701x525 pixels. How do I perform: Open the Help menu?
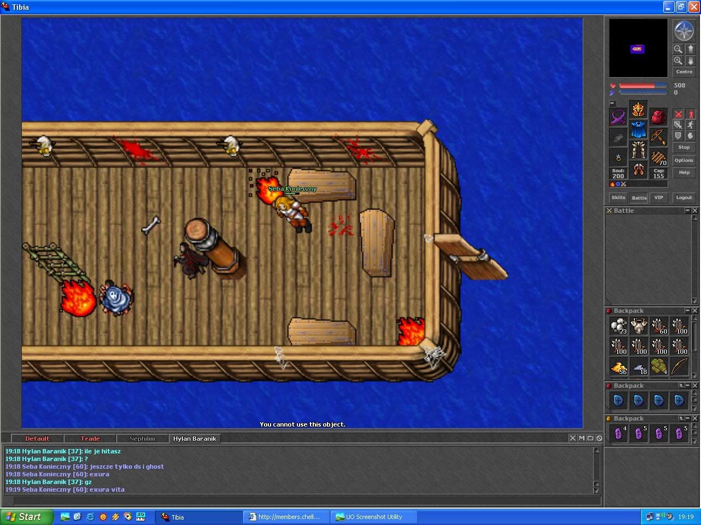click(x=684, y=172)
